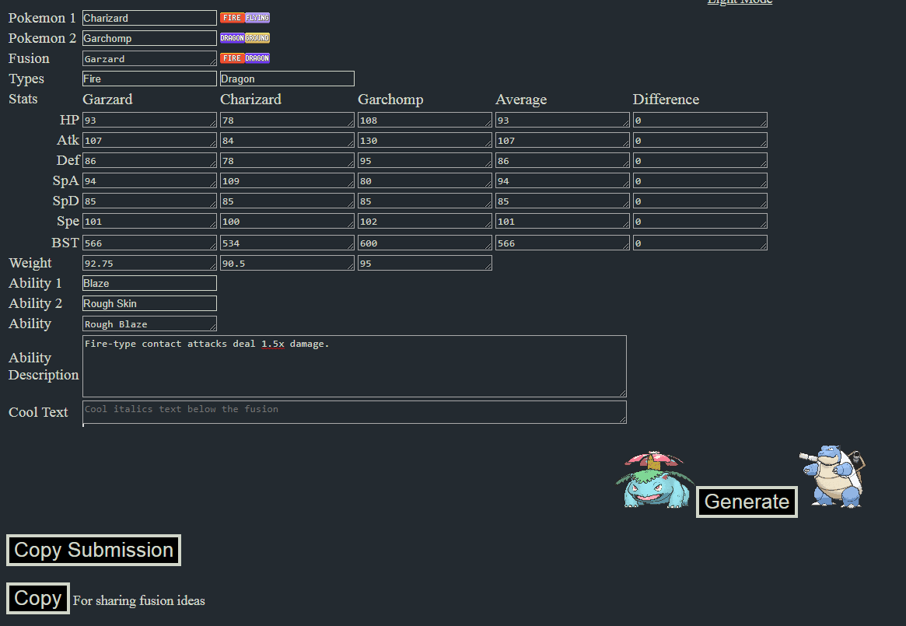
Task: Click the Garchomp SpD field showing 85
Action: [x=425, y=201]
